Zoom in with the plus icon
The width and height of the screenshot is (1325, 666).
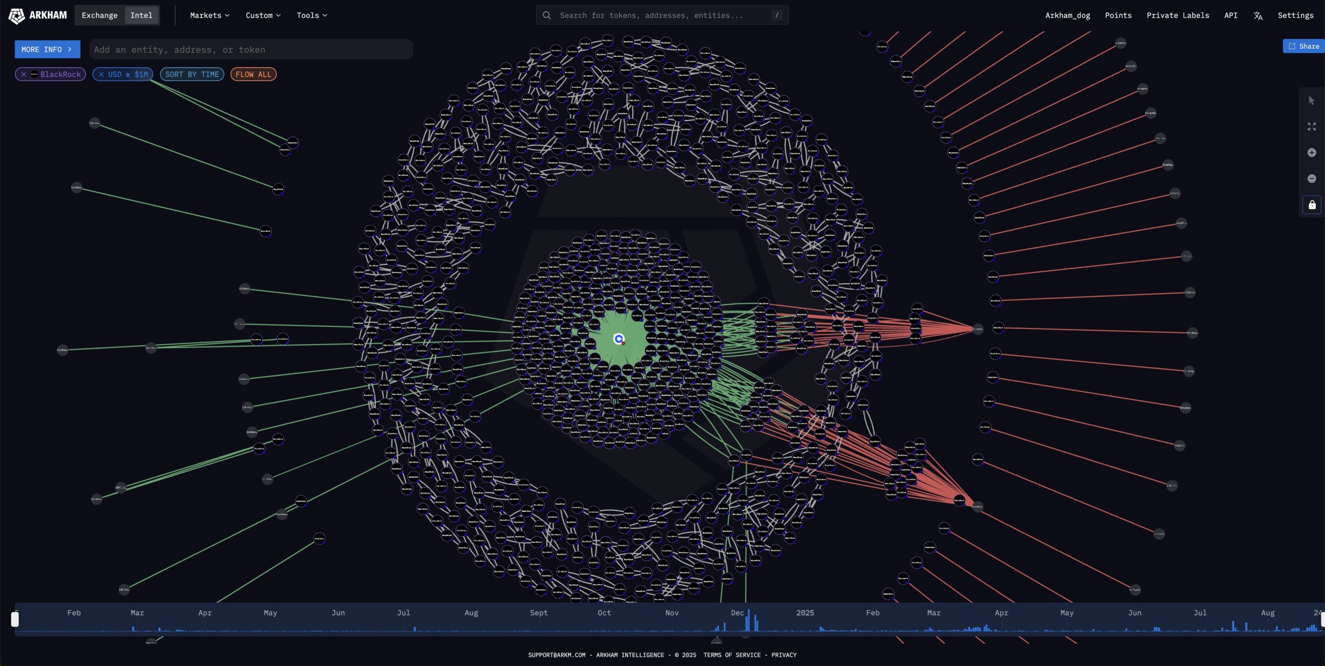point(1312,153)
